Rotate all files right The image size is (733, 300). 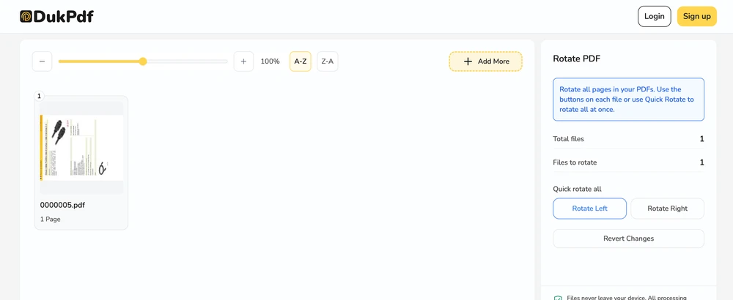click(x=667, y=209)
